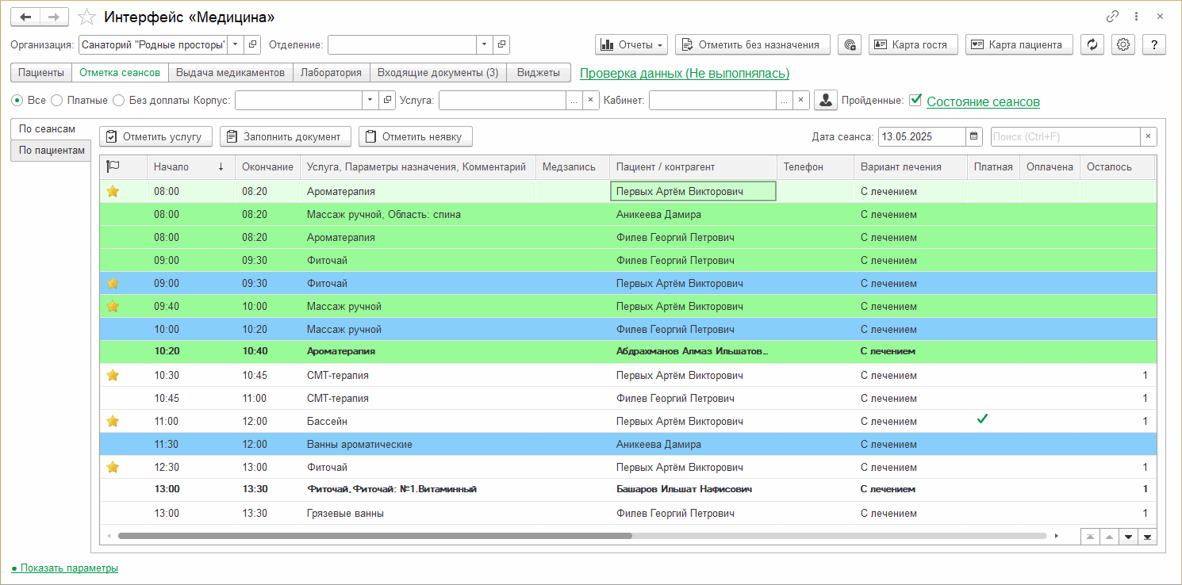Screen dimensions: 1182x585
Task: Click the help question mark button
Action: [x=1153, y=44]
